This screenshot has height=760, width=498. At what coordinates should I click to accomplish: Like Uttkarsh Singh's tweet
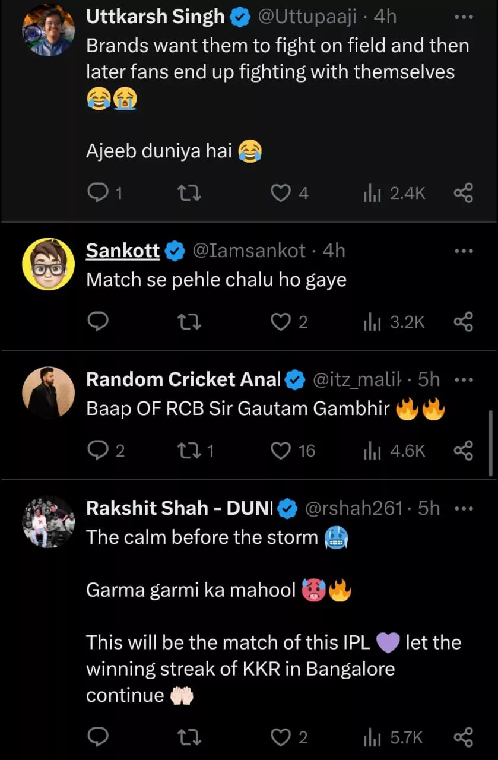tap(280, 193)
